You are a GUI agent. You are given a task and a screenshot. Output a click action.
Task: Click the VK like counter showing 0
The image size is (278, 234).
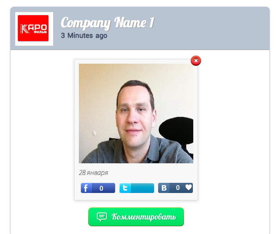click(x=178, y=188)
